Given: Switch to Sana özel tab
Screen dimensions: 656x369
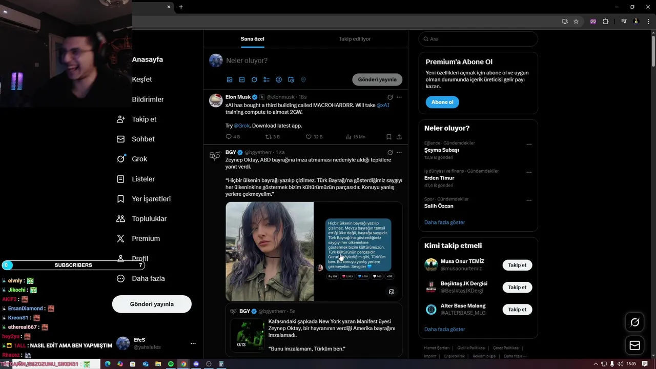Looking at the screenshot, I should point(253,39).
